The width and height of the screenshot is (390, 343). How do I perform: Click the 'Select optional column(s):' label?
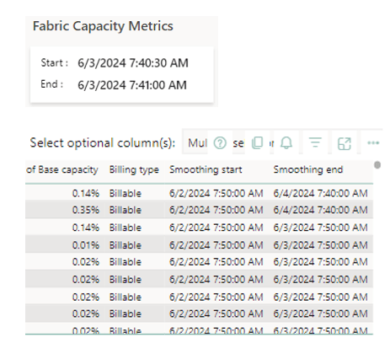(x=103, y=143)
